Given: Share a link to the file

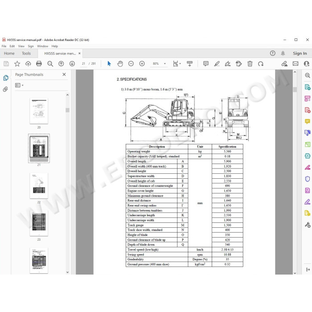Looking at the screenshot, I should pyautogui.click(x=284, y=64).
